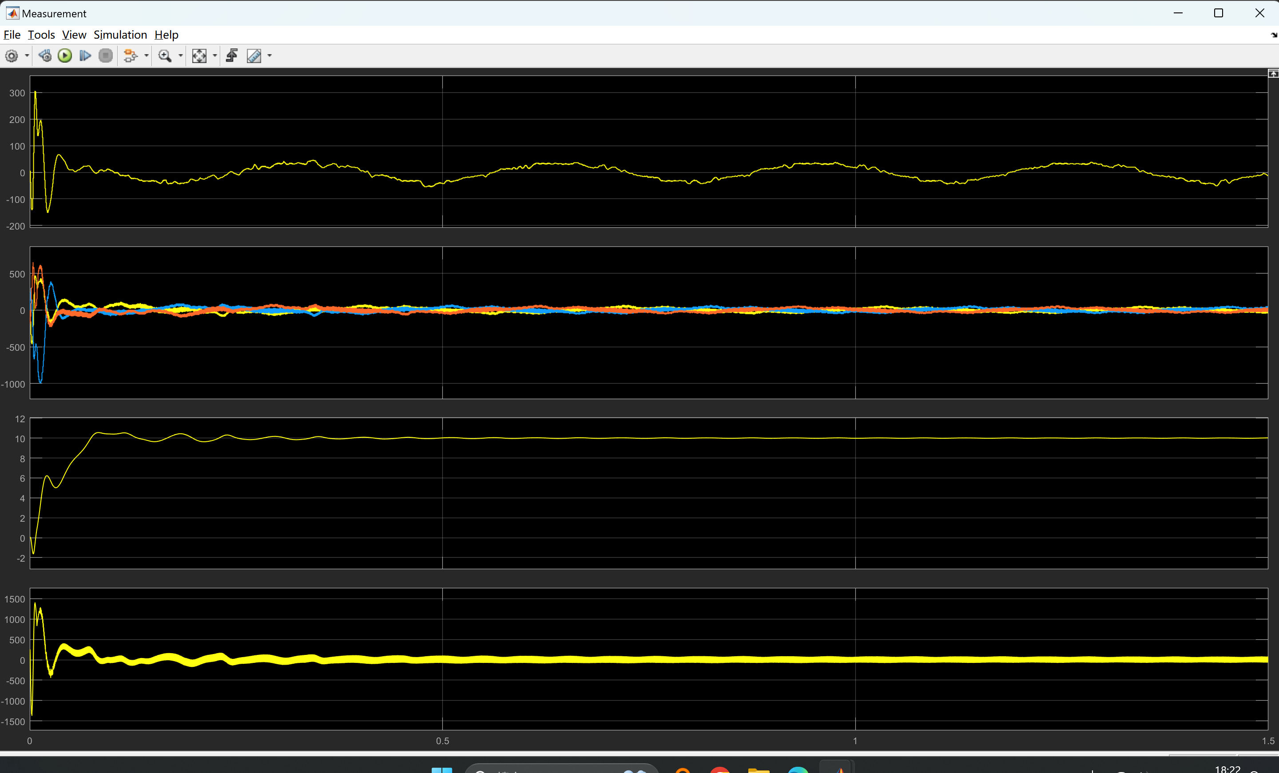
Task: Open the Simulation menu
Action: click(x=120, y=34)
